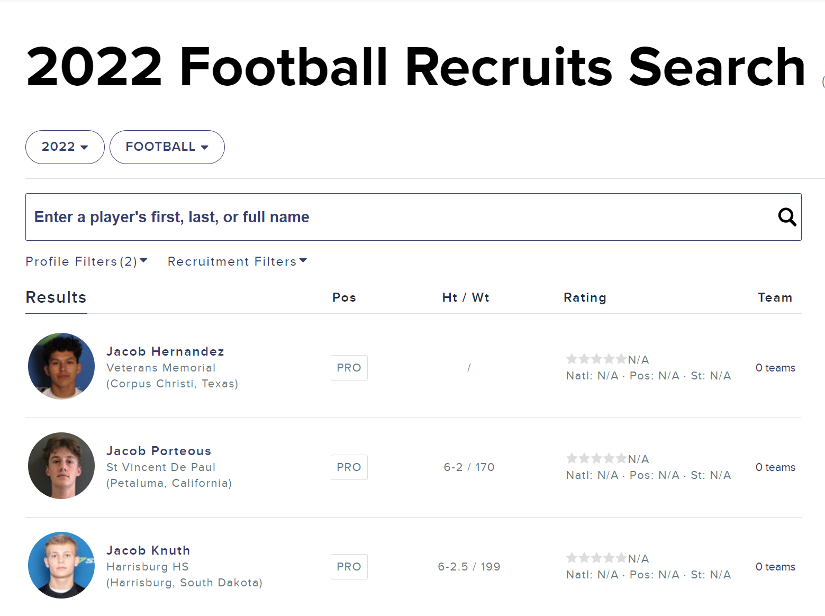The height and width of the screenshot is (616, 825).
Task: Open the Jacob Porteous player link
Action: 159,451
